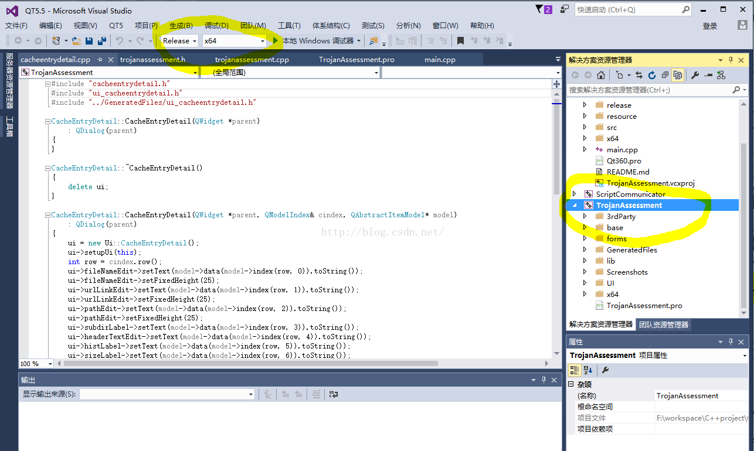Click the collapse all icon in Solution Explorer
Screen dimensions: 754x451
pos(664,75)
